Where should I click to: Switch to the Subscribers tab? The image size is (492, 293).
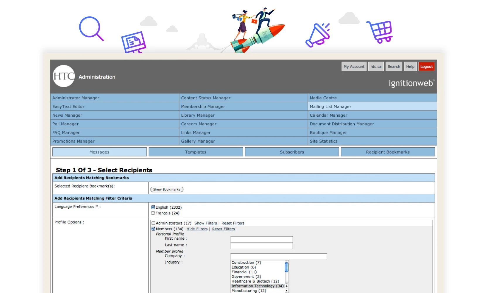point(292,152)
